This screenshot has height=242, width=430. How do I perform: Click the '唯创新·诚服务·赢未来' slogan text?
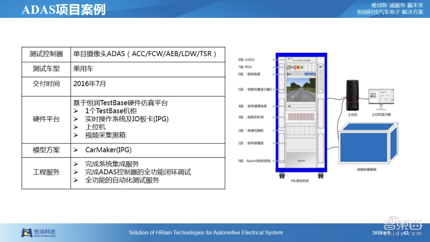(x=397, y=5)
